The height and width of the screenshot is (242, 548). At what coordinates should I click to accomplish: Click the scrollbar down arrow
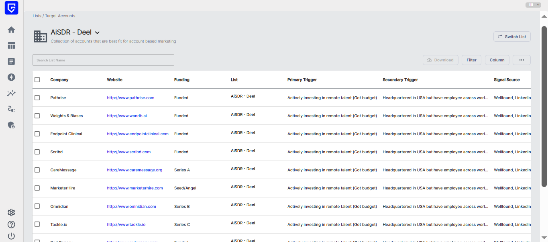click(x=544, y=238)
